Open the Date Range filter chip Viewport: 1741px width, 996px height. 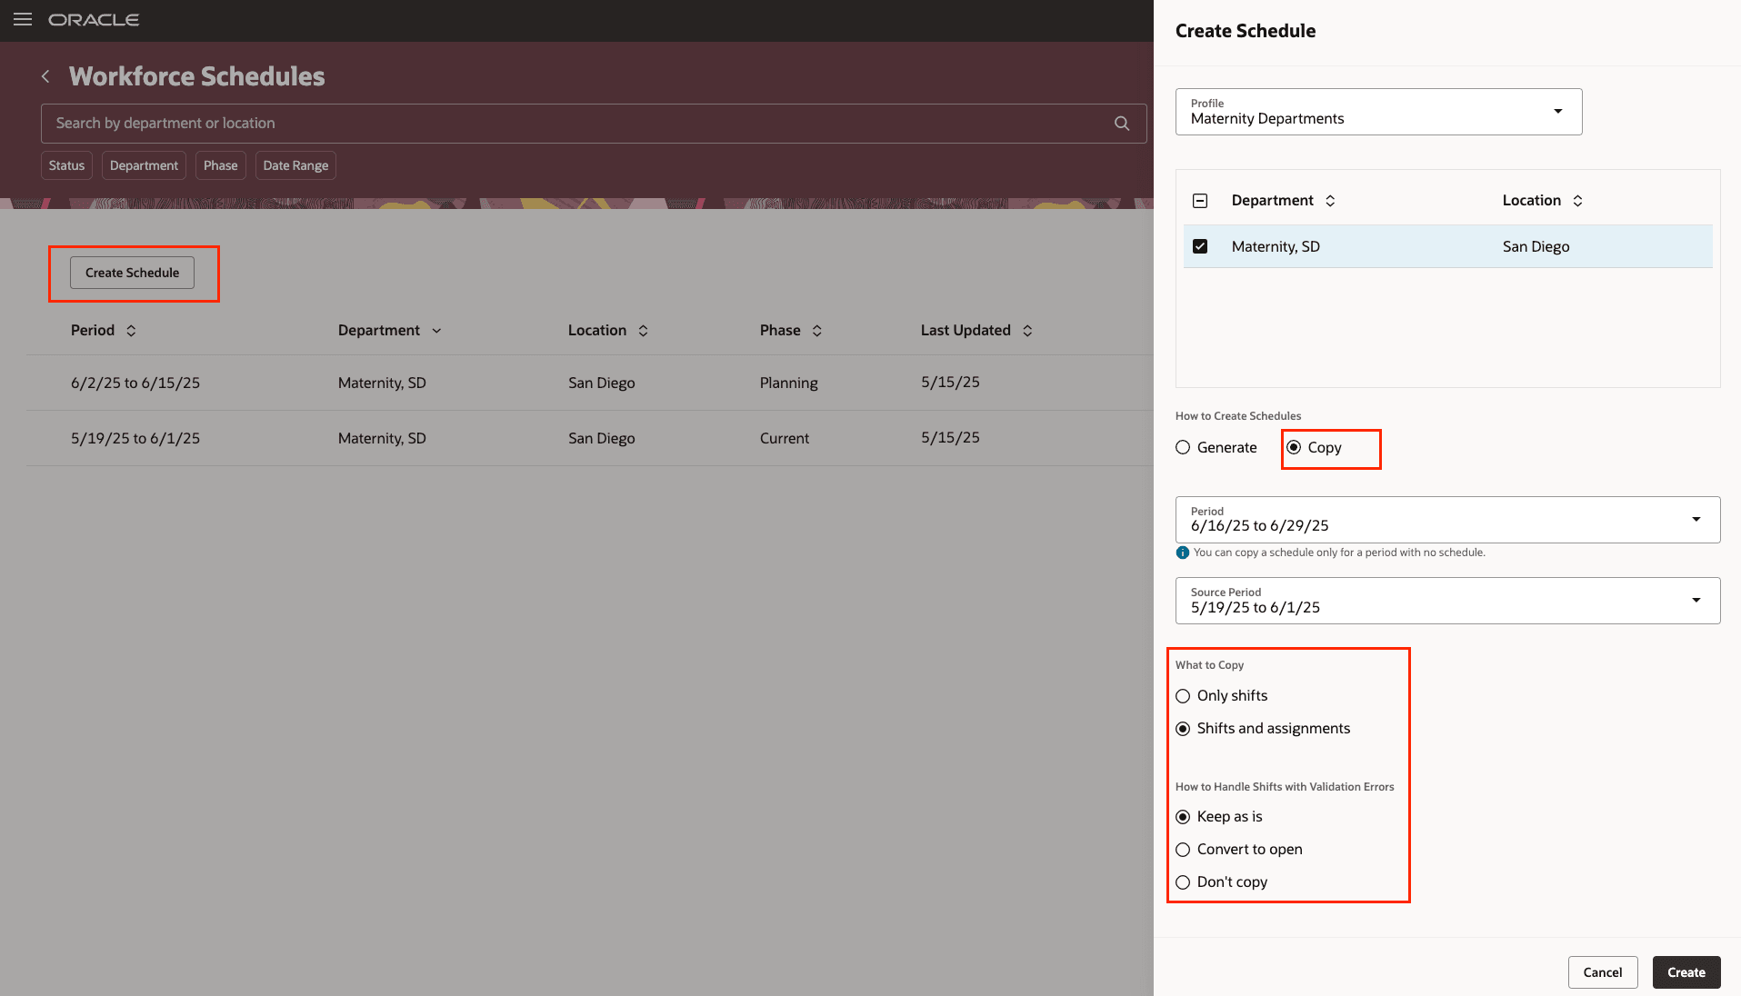295,165
